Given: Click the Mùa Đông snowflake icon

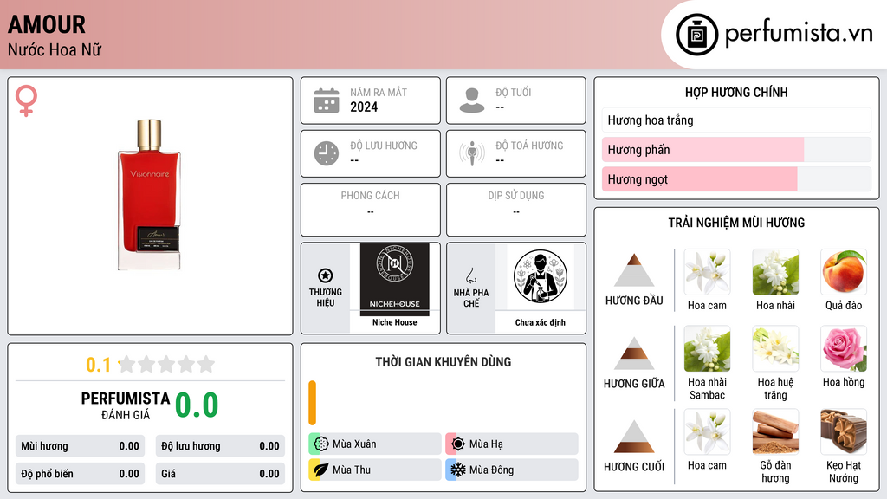Looking at the screenshot, I should (x=458, y=470).
